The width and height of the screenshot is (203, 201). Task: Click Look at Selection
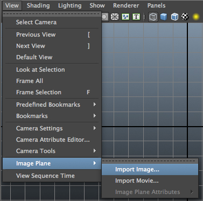tap(52, 70)
